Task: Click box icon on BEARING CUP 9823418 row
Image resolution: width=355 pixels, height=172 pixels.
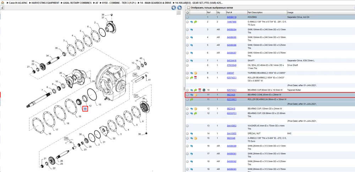Action: coord(195,109)
